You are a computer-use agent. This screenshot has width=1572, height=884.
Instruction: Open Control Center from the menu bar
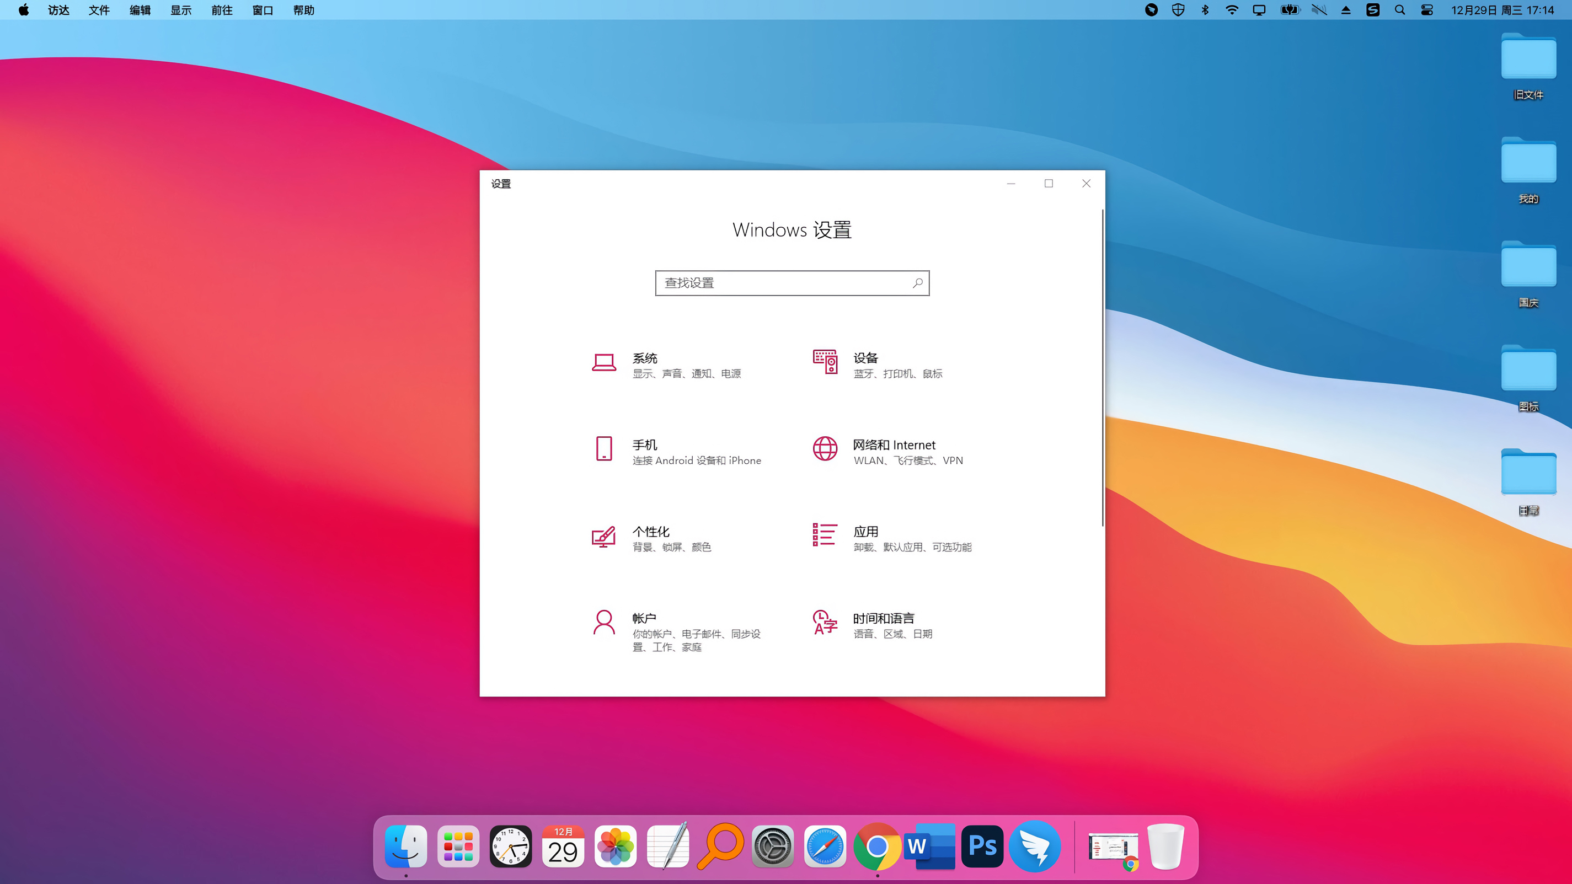coord(1426,10)
